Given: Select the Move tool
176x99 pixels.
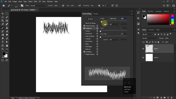Looking at the screenshot, I should pos(2,13).
